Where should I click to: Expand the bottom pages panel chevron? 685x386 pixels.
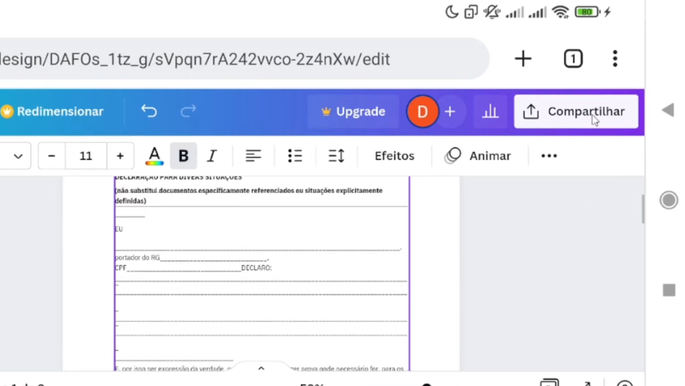(262, 368)
